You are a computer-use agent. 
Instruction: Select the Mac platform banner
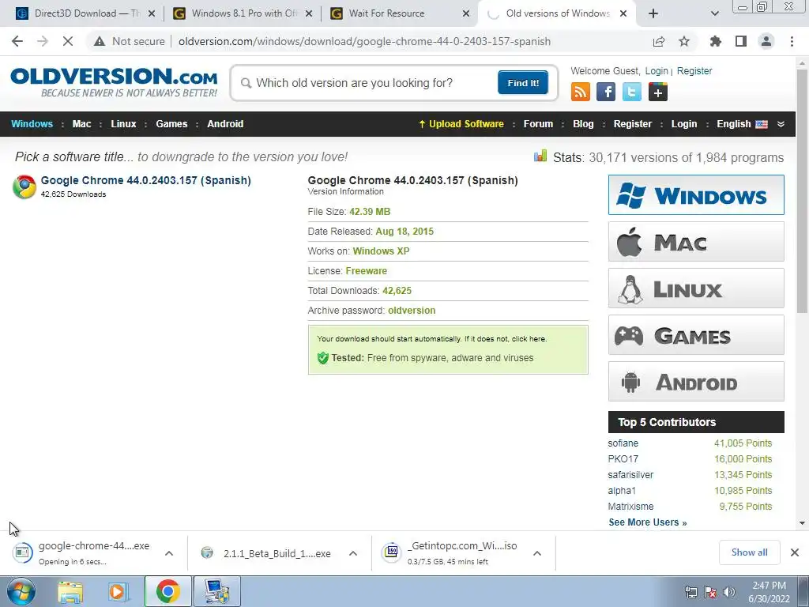tap(696, 242)
